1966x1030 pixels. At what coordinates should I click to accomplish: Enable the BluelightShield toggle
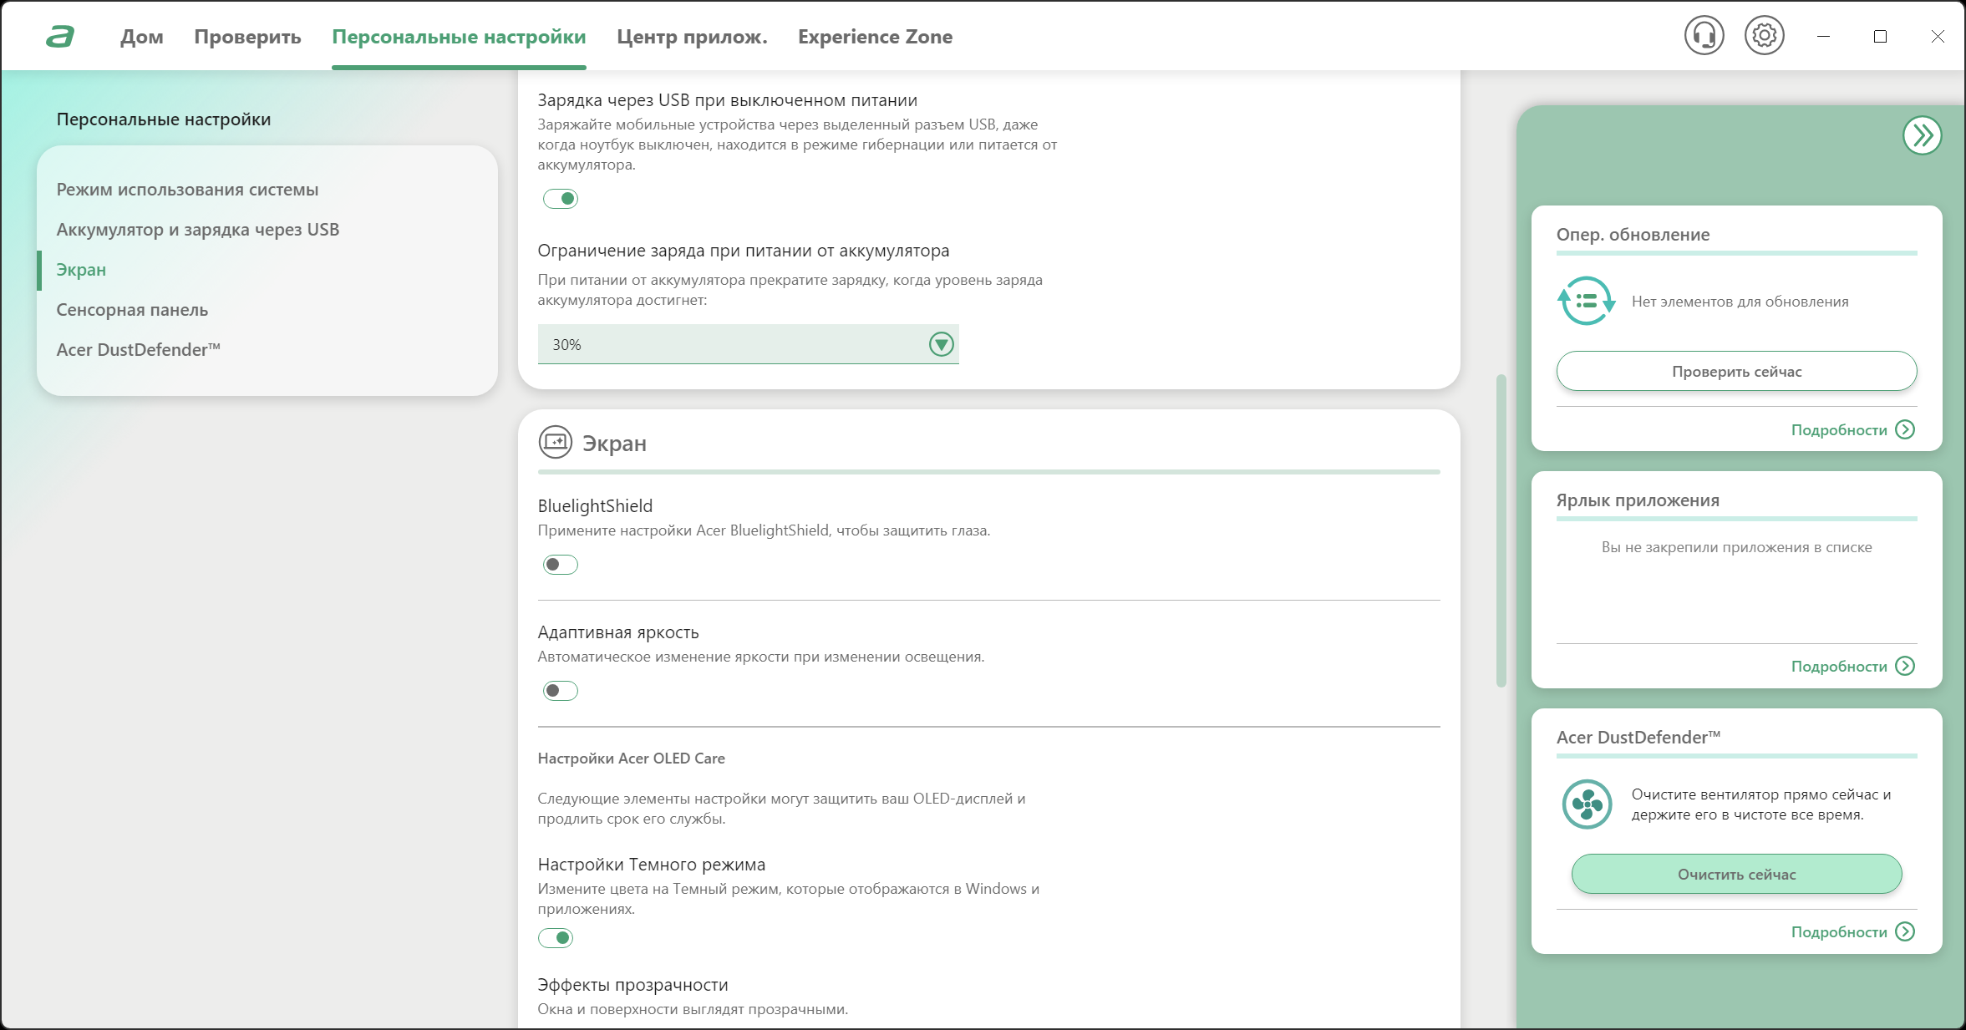560,565
